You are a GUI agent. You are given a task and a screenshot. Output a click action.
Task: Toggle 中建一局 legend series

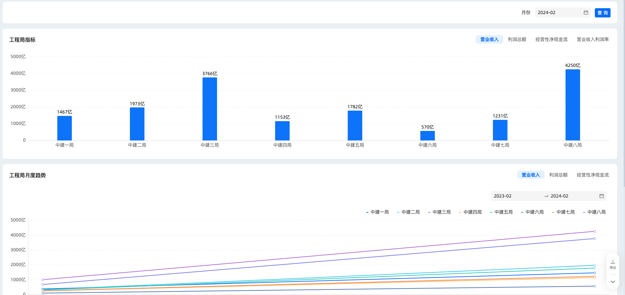coord(377,212)
